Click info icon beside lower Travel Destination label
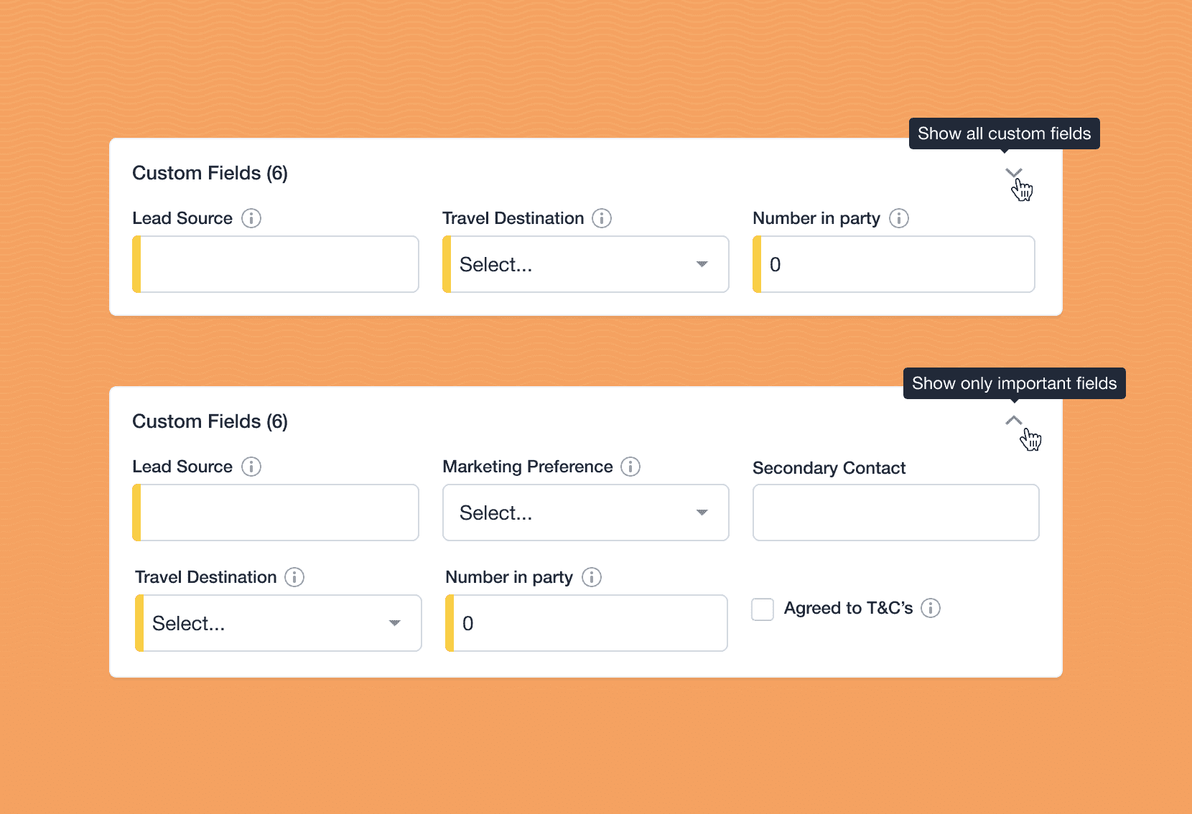The height and width of the screenshot is (814, 1192). pos(294,577)
